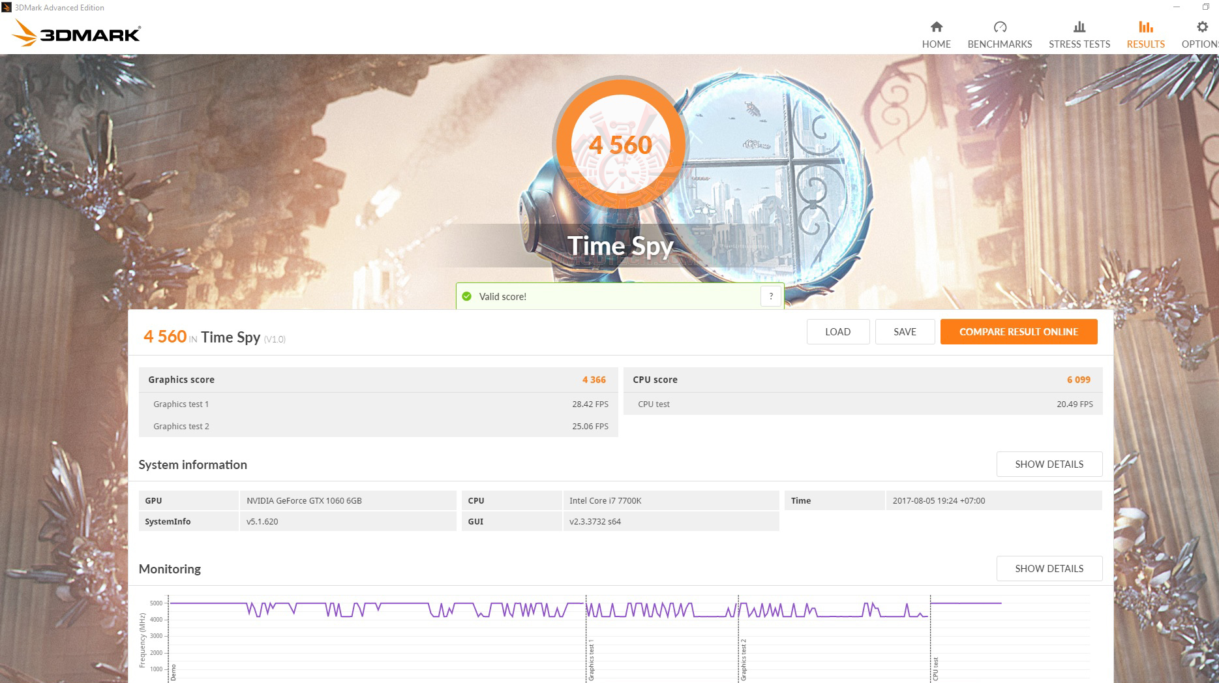Click the green valid score checkmark
This screenshot has width=1219, height=683.
tap(467, 296)
